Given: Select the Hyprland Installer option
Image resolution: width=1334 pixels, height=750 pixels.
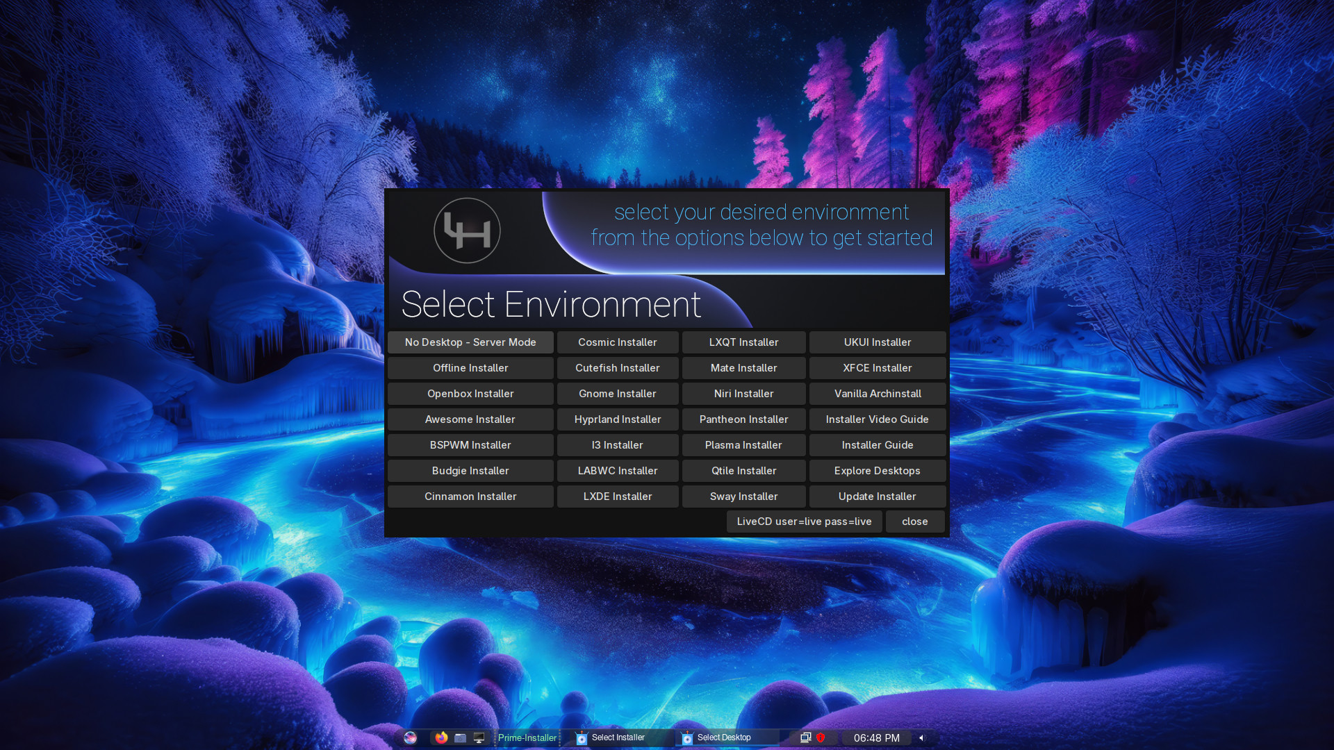Looking at the screenshot, I should [x=617, y=419].
